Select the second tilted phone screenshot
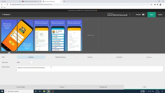 [25, 35]
